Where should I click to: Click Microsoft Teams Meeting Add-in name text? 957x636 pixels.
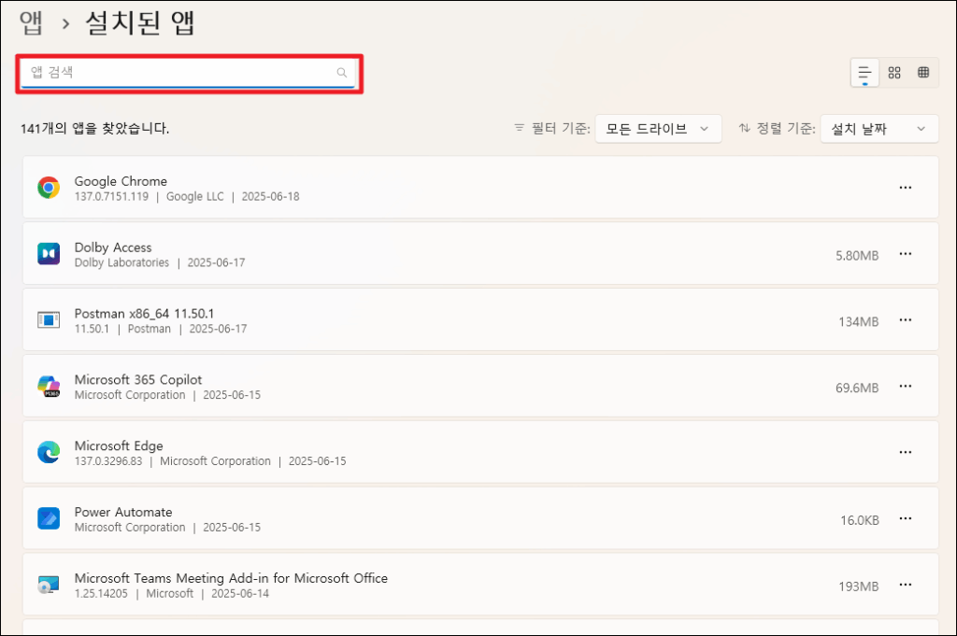pyautogui.click(x=231, y=578)
